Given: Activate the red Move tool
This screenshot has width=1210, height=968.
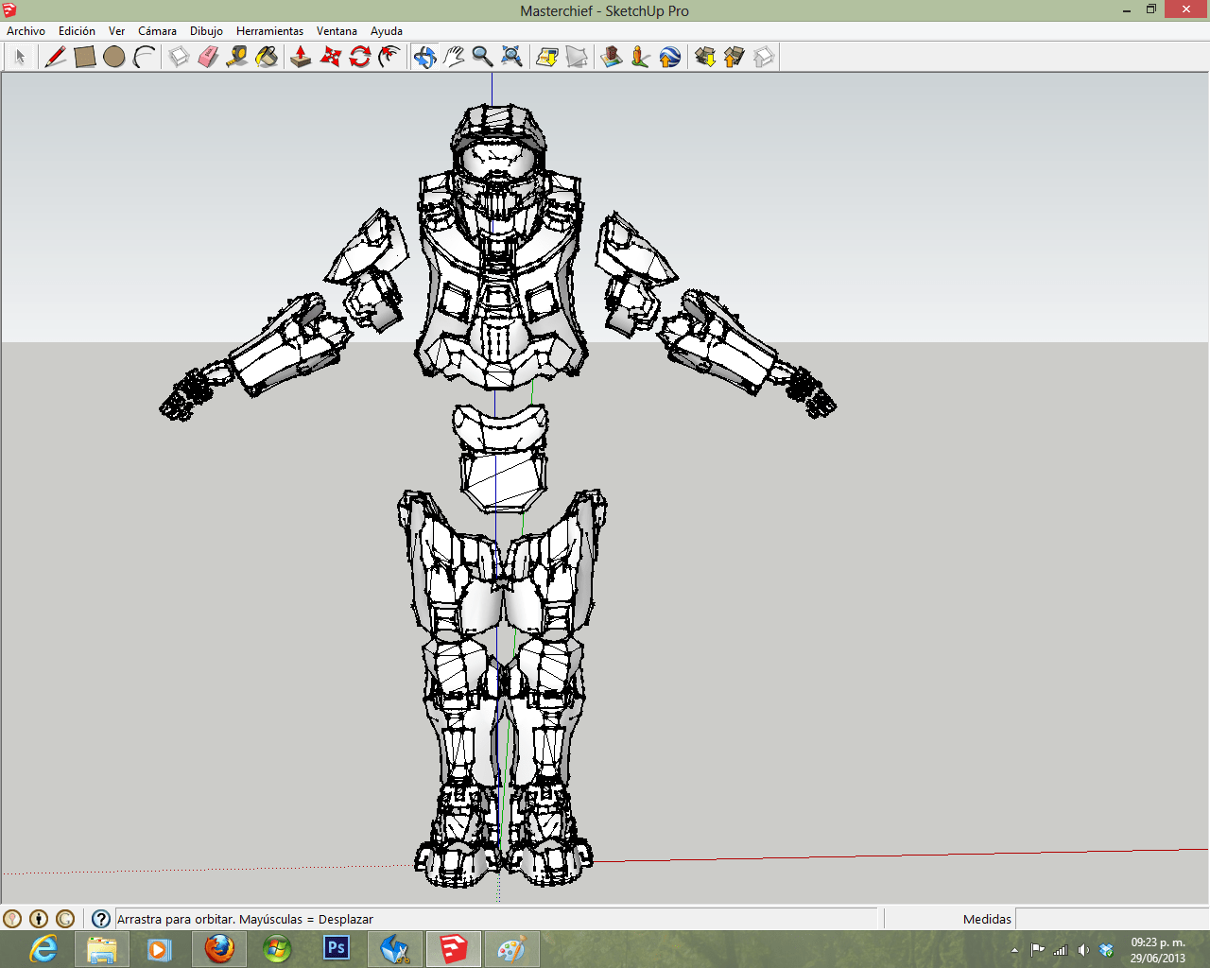Looking at the screenshot, I should (330, 58).
